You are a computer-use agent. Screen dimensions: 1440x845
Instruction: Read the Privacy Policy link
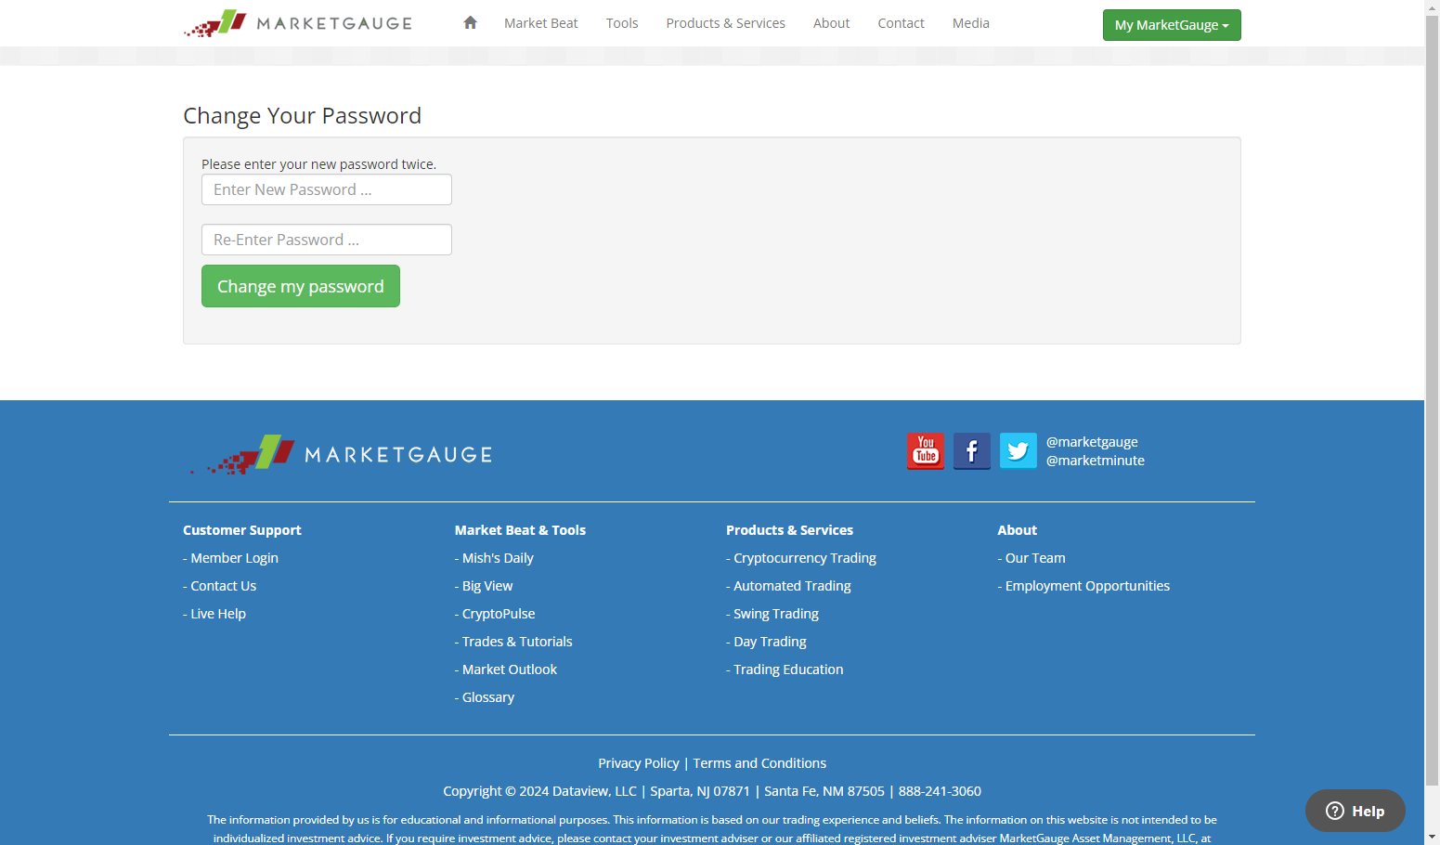click(x=639, y=763)
